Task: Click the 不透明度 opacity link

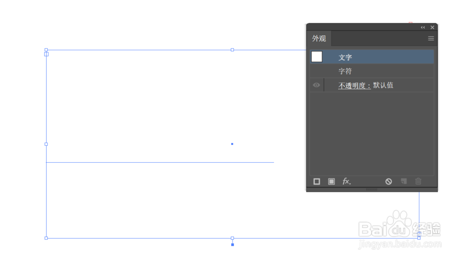Action: [x=354, y=85]
